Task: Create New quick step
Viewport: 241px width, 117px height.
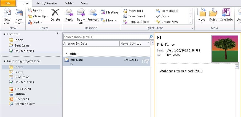Action: (x=167, y=22)
